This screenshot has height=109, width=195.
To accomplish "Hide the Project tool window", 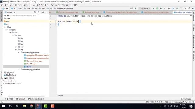I will pos(47,12).
